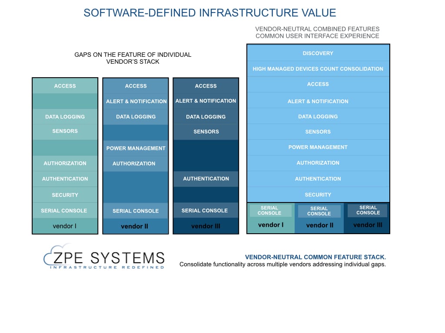Screen dimensions: 445x333
Task: Click vendor II label under second stack
Action: point(135,226)
